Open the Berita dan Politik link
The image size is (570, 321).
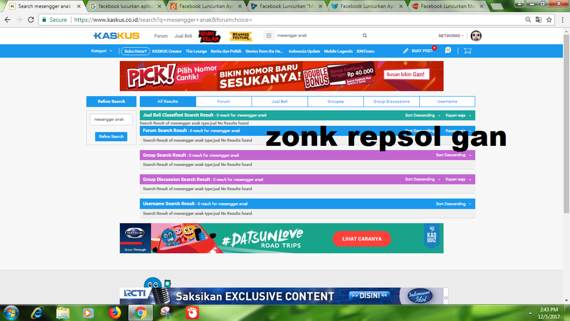point(226,51)
